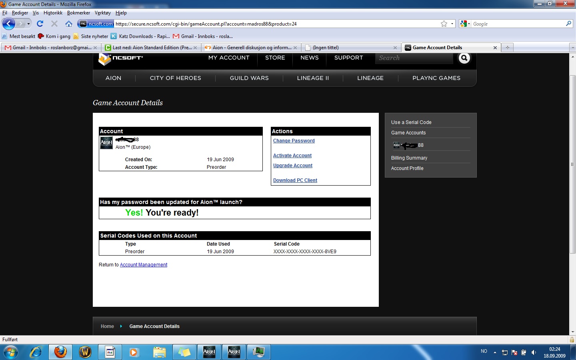Follow Account Management link
The width and height of the screenshot is (576, 360).
(144, 265)
